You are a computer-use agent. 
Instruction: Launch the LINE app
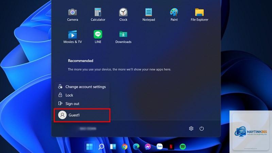(x=98, y=37)
